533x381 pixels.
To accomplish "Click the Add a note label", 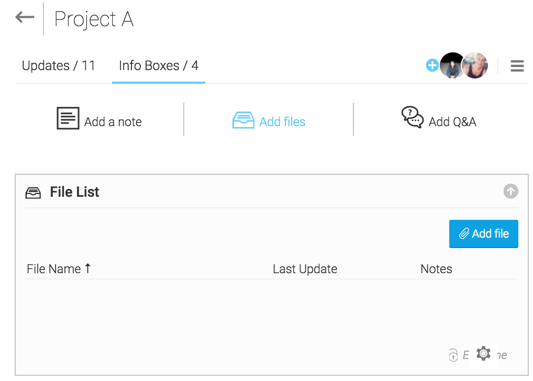I will tap(113, 121).
